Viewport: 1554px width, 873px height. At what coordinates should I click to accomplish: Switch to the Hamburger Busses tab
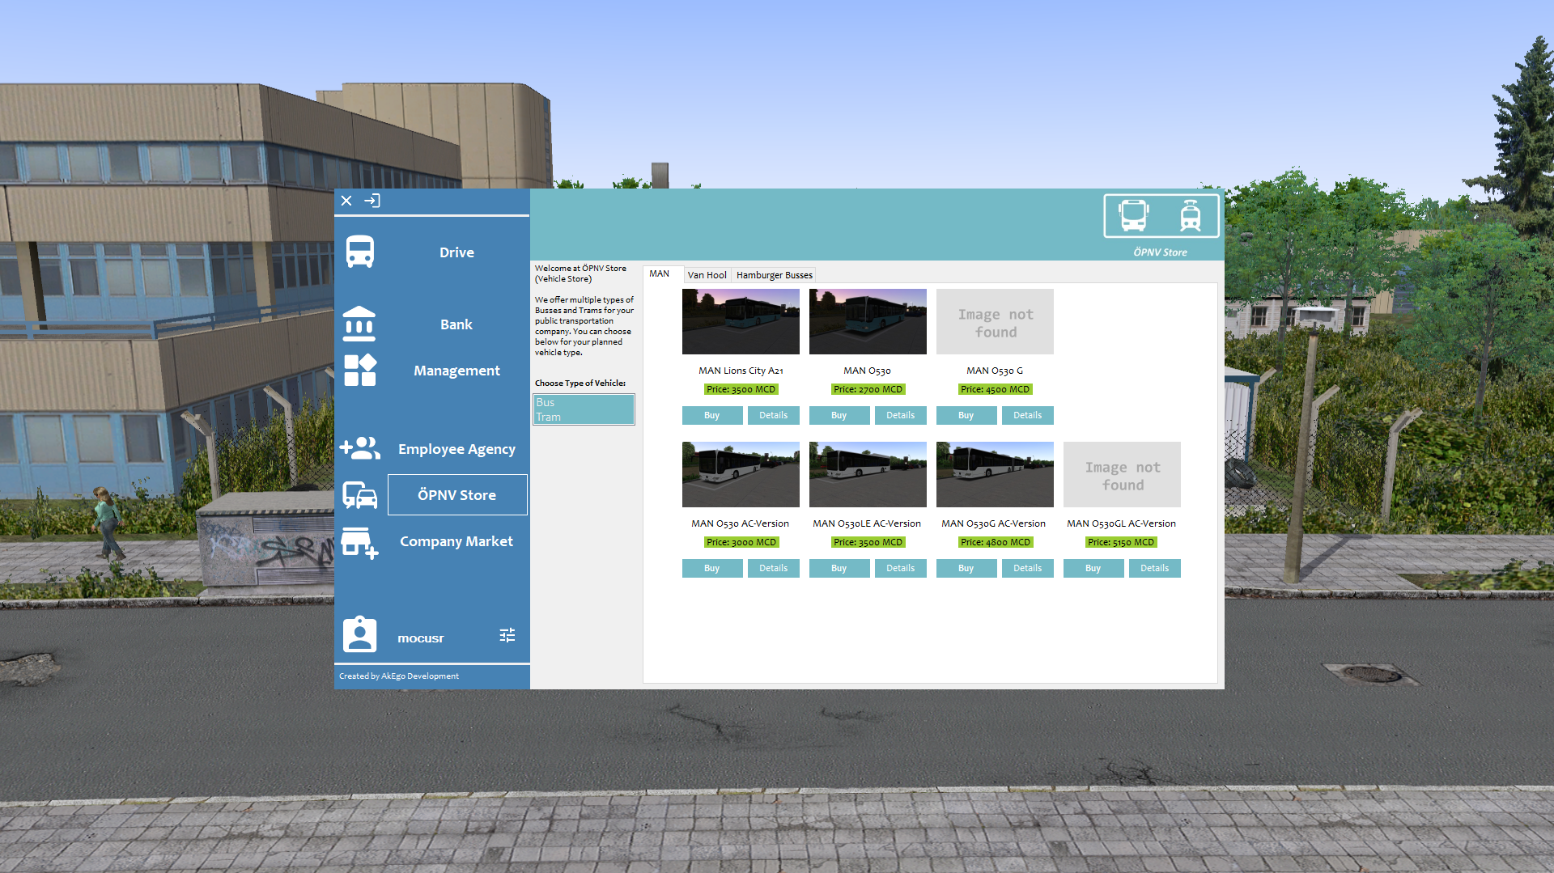pos(774,275)
